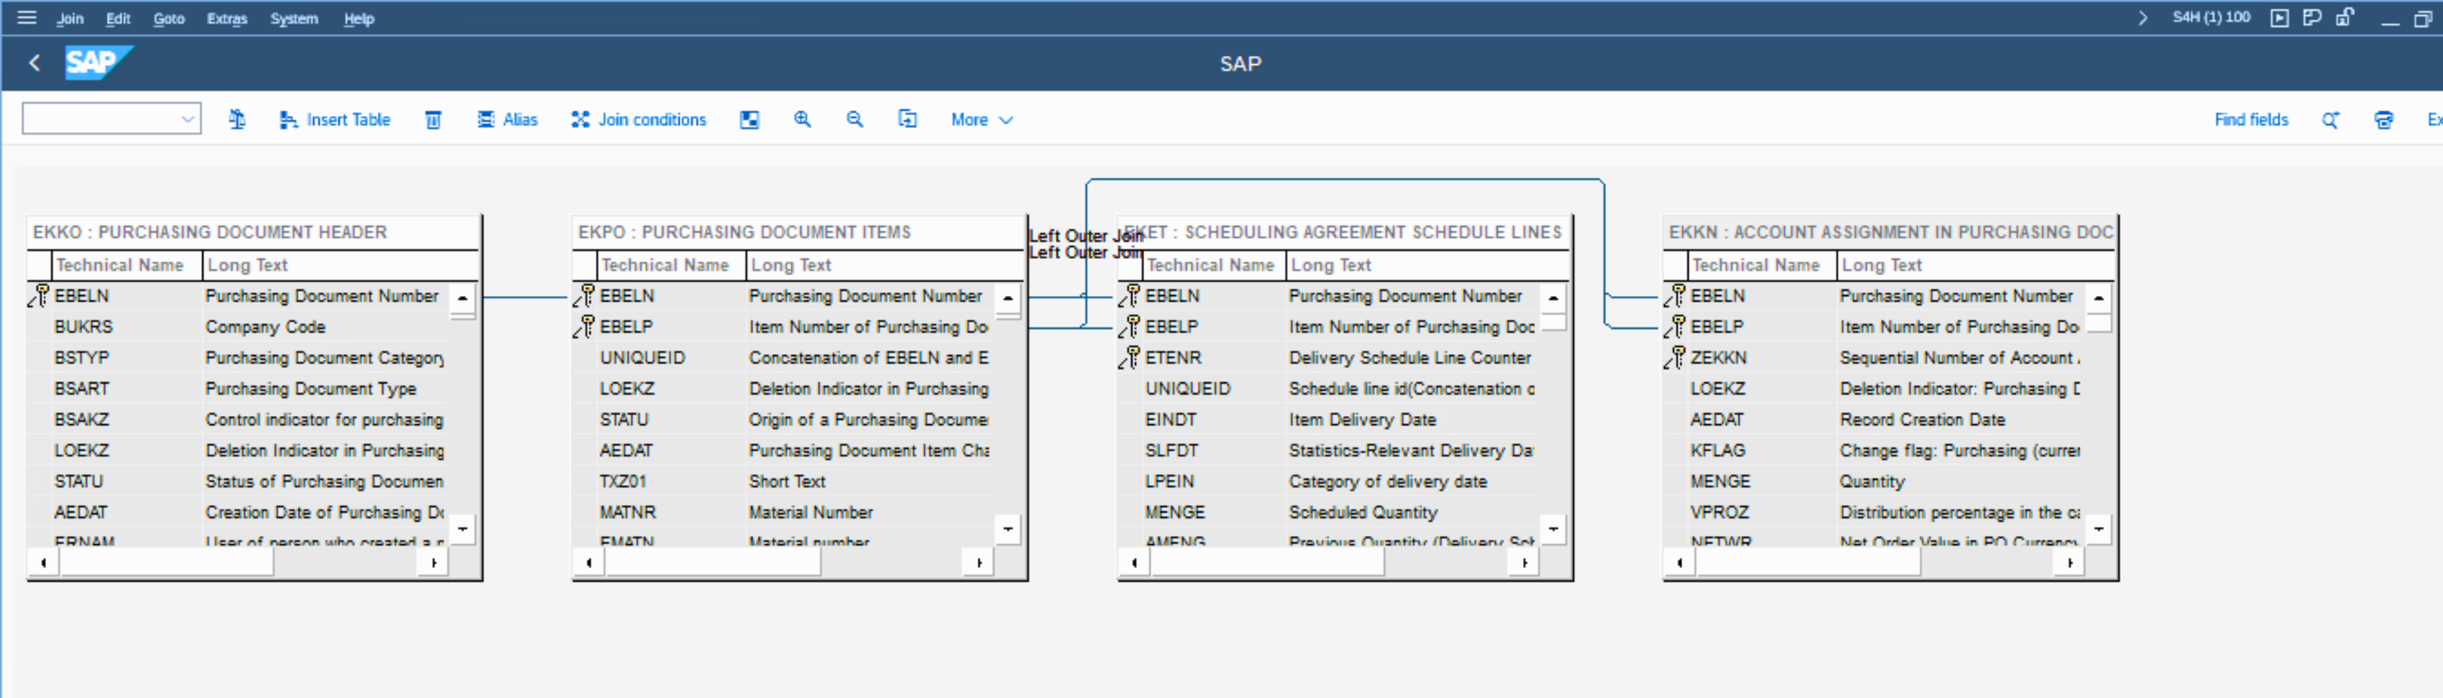Click the delete table trash icon
Viewport: 2443px width, 698px height.
click(433, 119)
